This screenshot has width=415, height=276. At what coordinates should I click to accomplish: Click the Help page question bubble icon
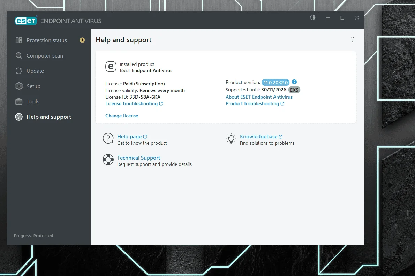click(108, 138)
